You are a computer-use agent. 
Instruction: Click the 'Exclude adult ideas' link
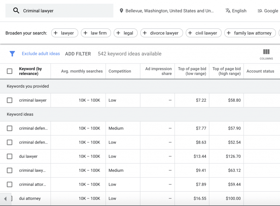[41, 54]
